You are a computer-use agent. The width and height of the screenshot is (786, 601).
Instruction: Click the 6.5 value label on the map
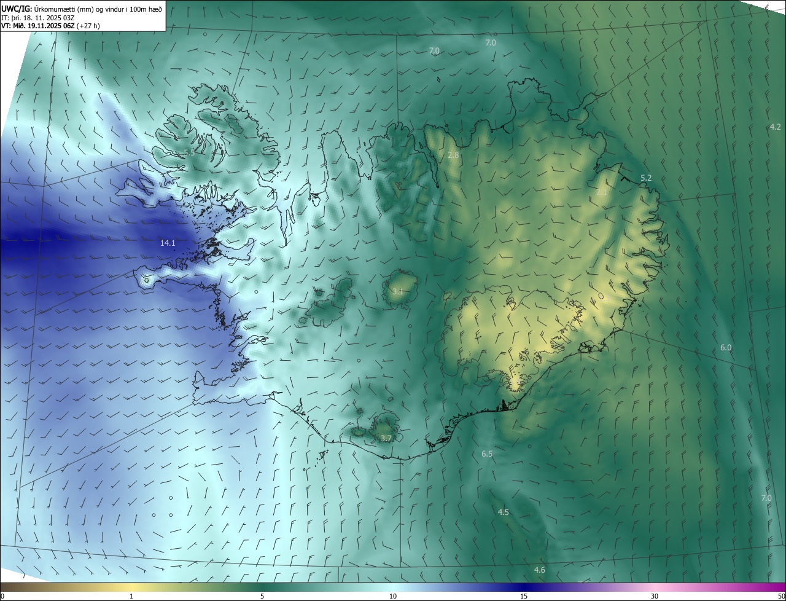tap(487, 454)
